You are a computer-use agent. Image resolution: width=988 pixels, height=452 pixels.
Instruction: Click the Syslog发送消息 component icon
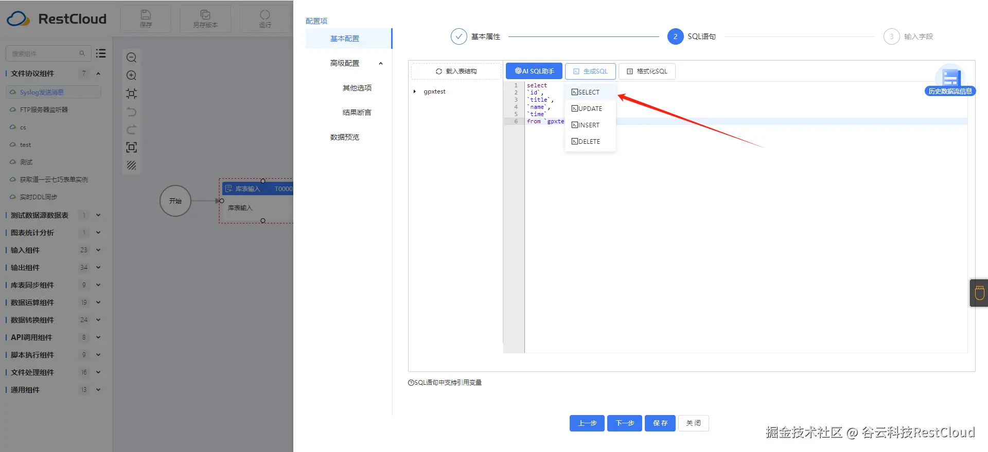pos(13,92)
